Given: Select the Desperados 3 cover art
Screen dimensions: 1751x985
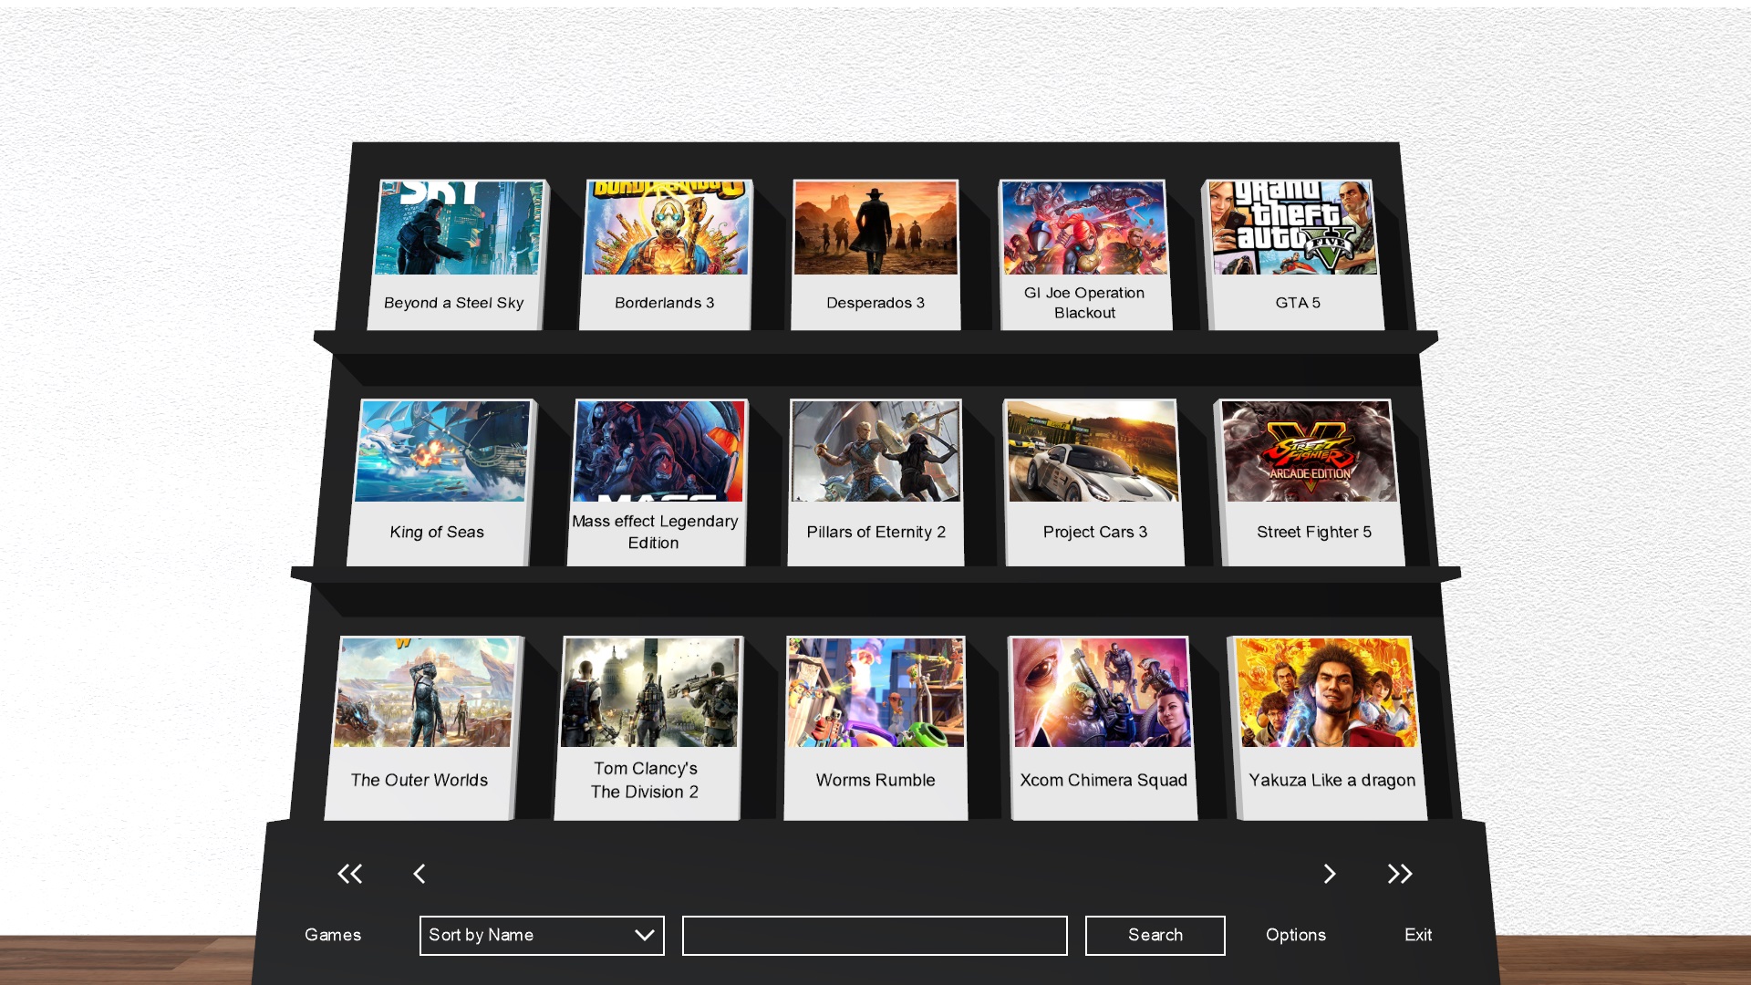Looking at the screenshot, I should 875,228.
